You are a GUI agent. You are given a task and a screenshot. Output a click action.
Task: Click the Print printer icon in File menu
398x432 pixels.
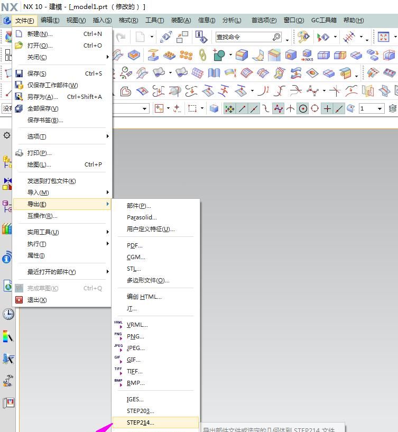19,153
